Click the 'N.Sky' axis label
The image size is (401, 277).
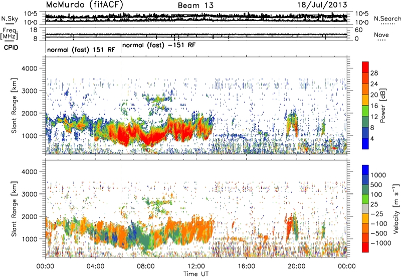10,18
